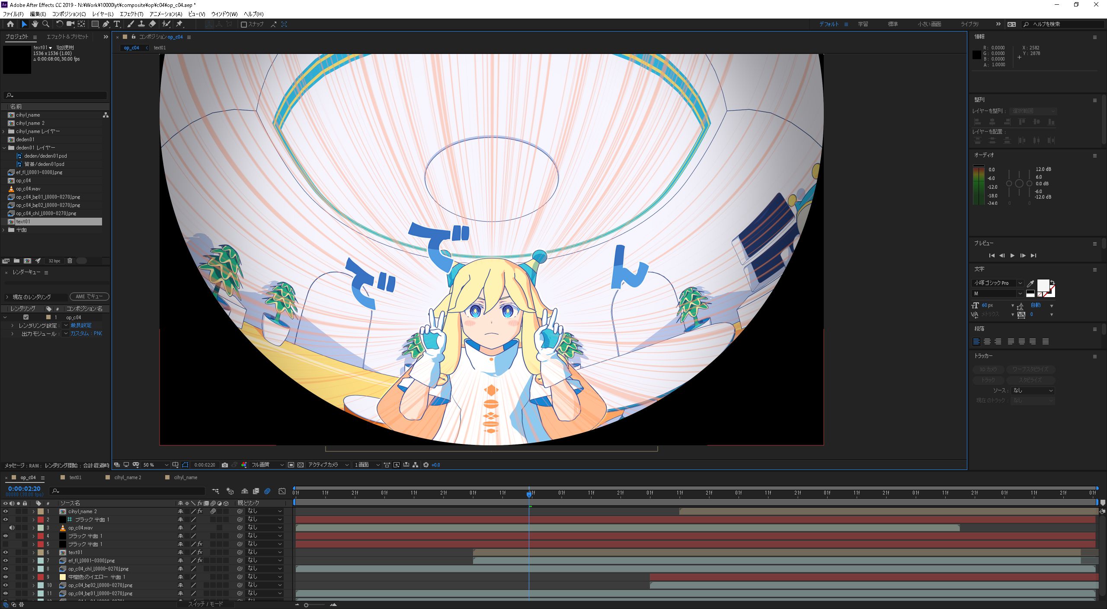Select the ライブラリ workspace

pos(969,24)
